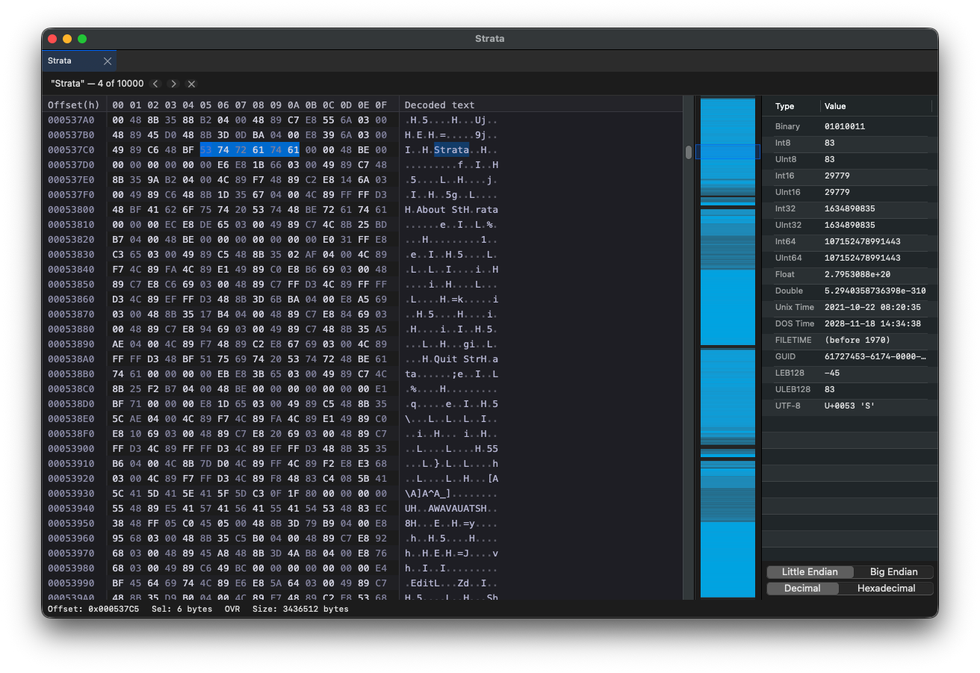
Task: Dismiss the search results bar
Action: [191, 84]
